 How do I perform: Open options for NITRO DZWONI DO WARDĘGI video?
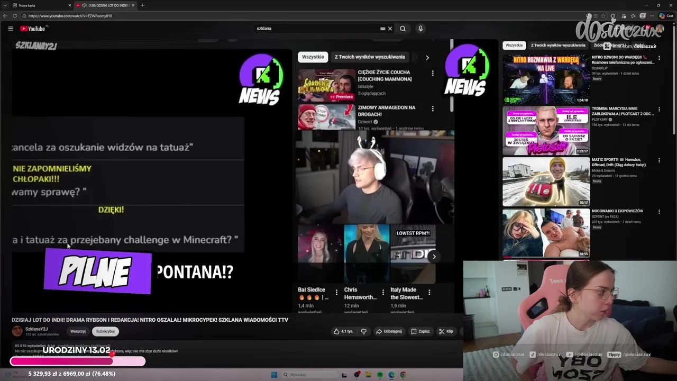659,58
